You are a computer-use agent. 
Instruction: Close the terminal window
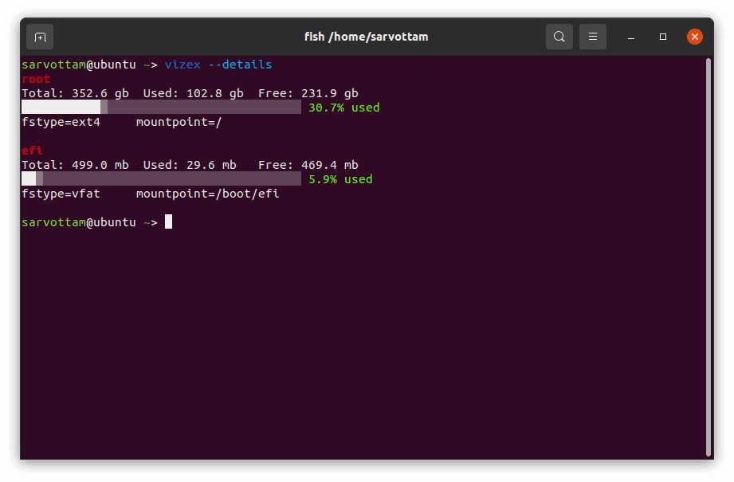pyautogui.click(x=695, y=37)
